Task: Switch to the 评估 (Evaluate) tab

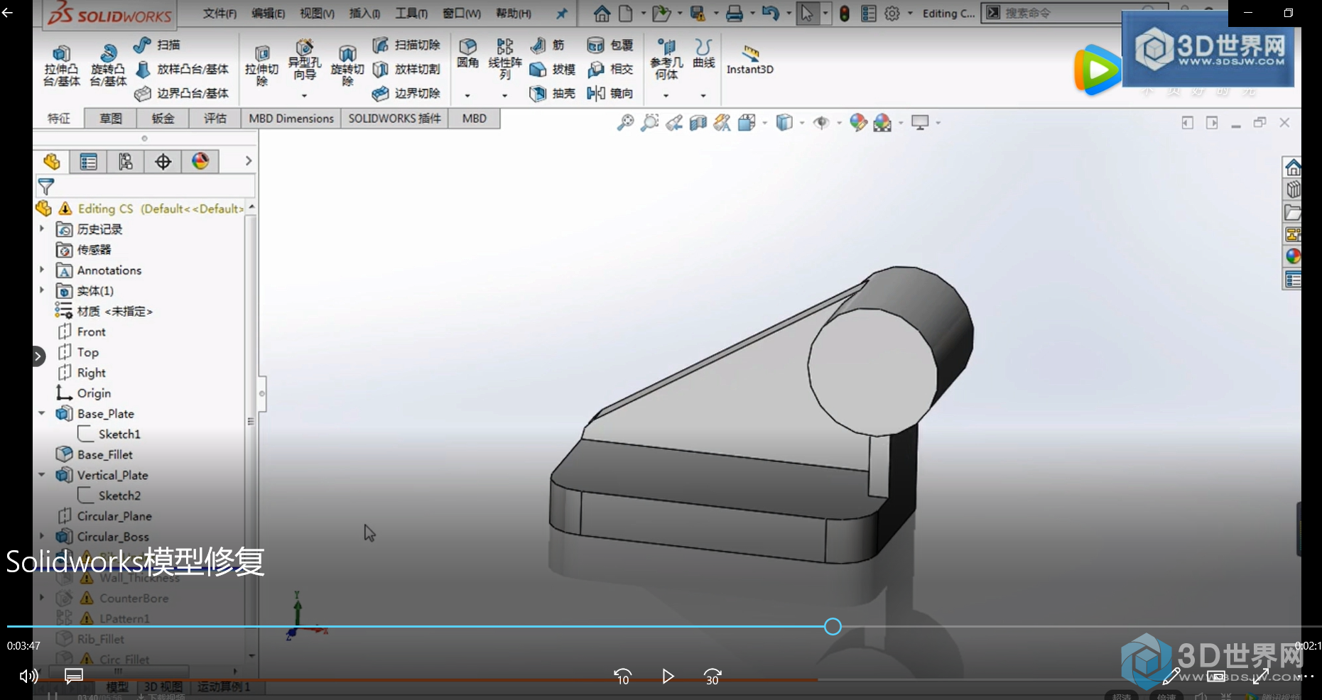Action: coord(215,119)
